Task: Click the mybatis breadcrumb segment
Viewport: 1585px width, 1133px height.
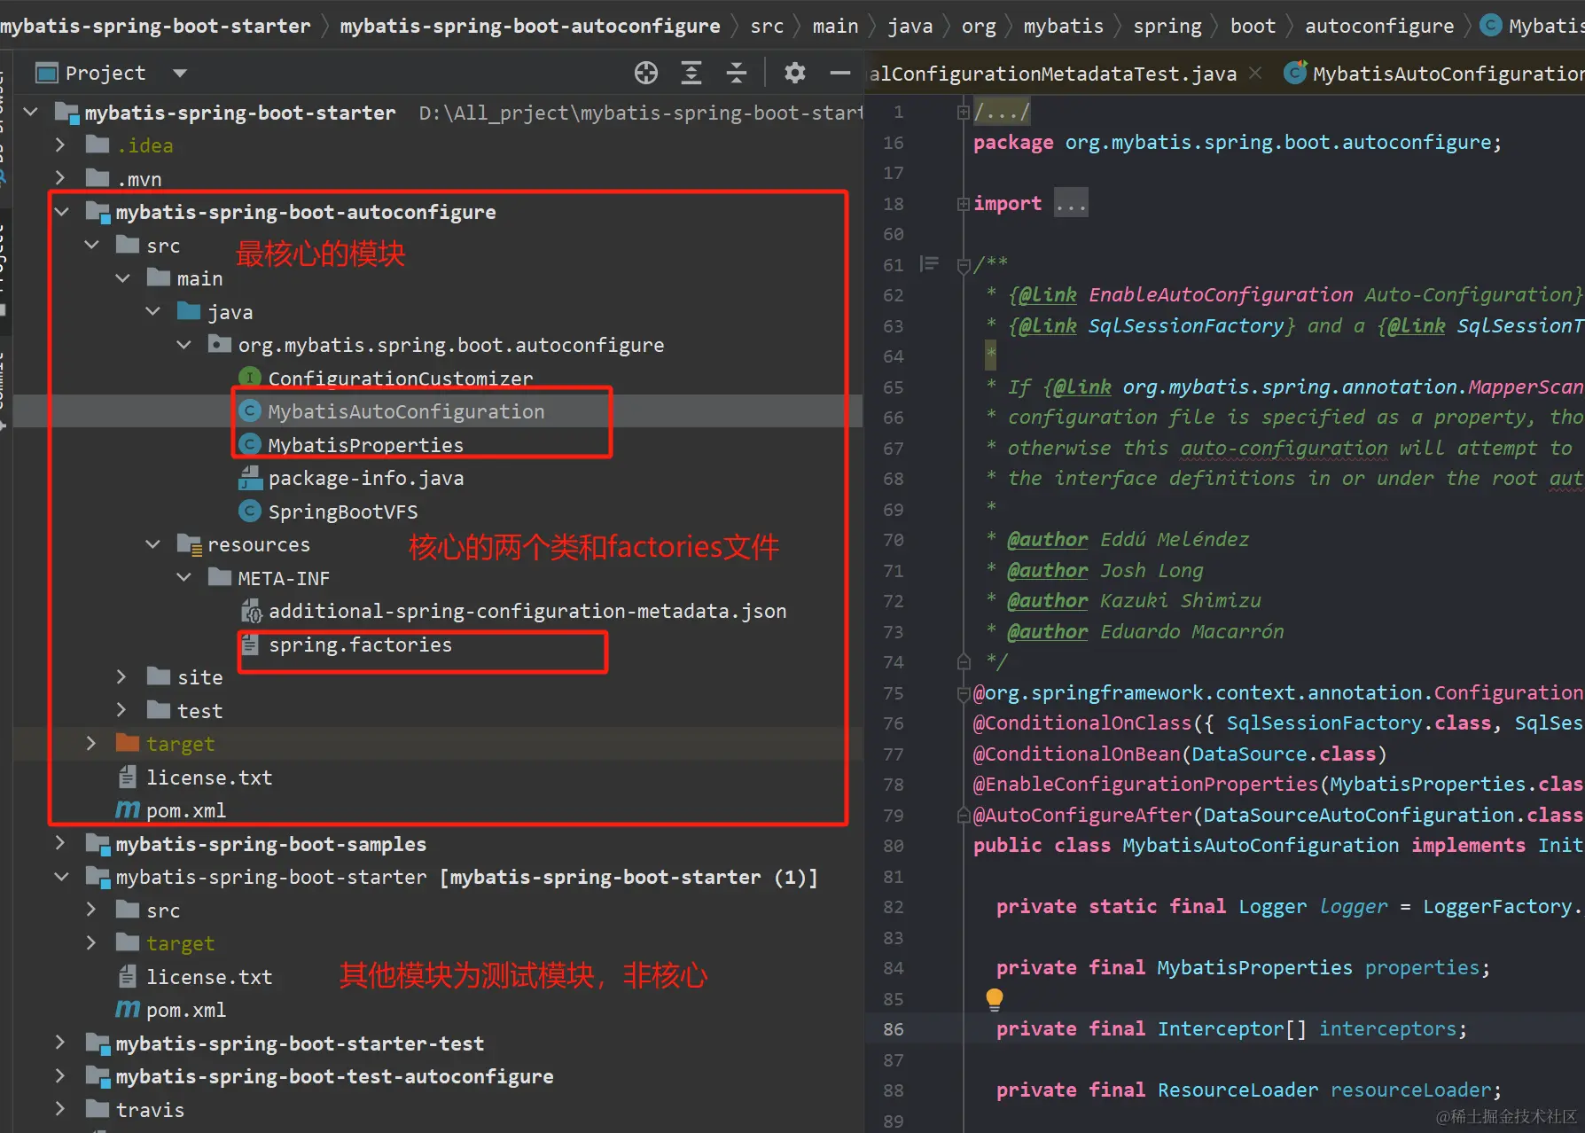Action: [x=1064, y=26]
